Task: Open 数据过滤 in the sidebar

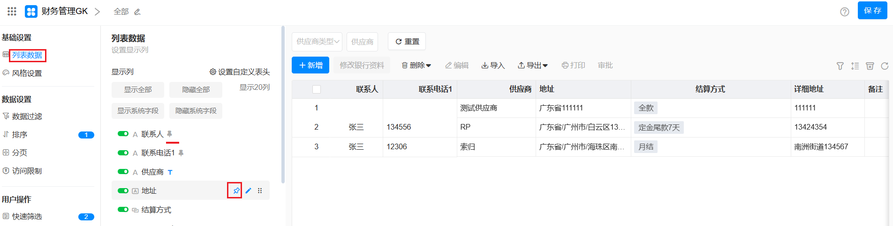Action: pos(27,116)
